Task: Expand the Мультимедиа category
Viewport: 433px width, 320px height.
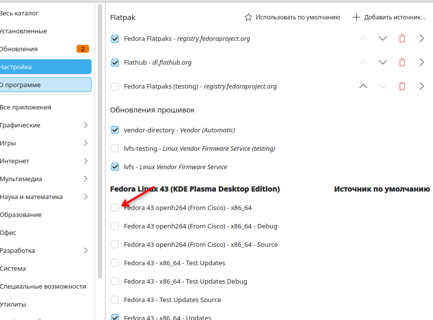Action: tap(86, 179)
